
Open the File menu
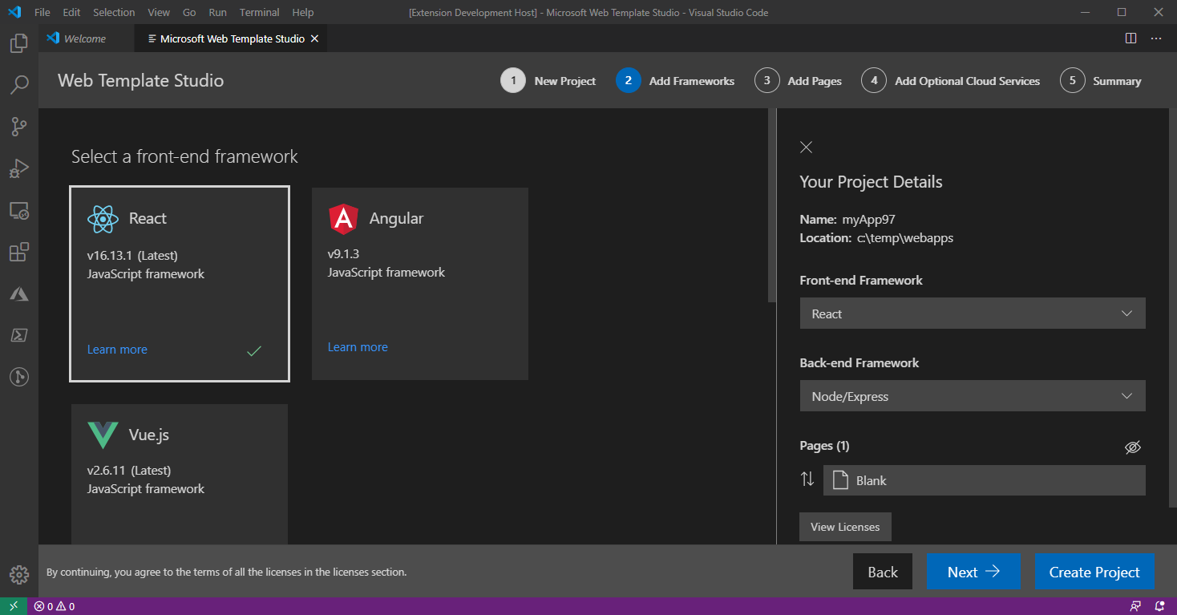42,13
